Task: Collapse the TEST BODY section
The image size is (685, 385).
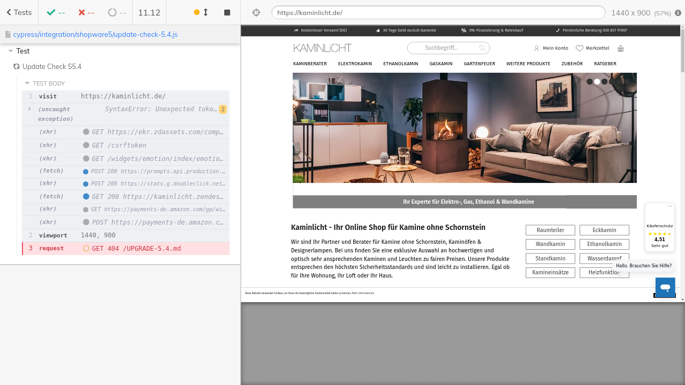Action: 27,83
